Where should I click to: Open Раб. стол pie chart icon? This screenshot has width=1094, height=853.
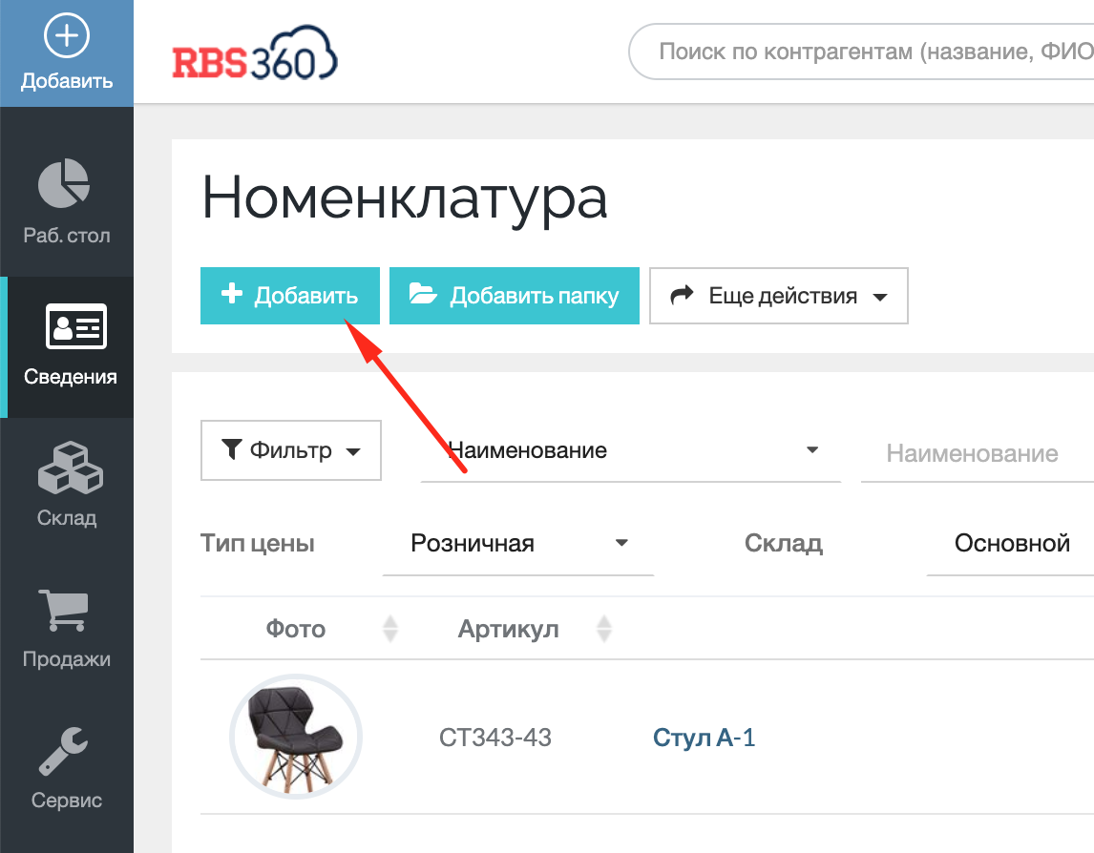click(x=64, y=184)
